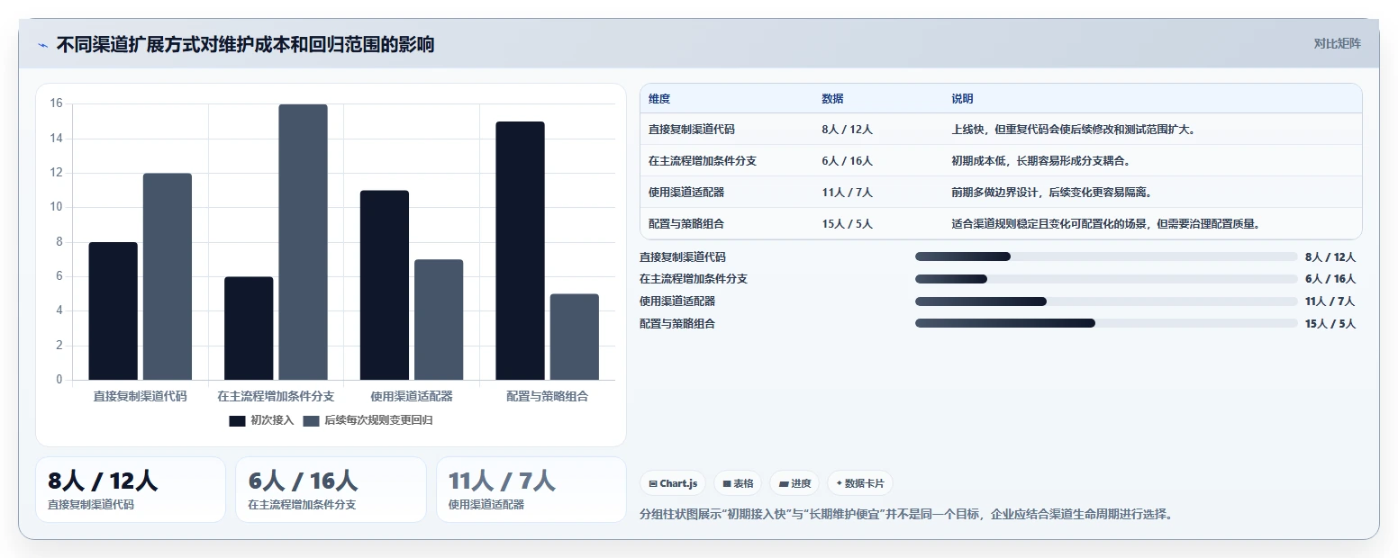1398x558 pixels.
Task: Click the progress bar for 直接复制渠道代码
Action: (x=1106, y=256)
